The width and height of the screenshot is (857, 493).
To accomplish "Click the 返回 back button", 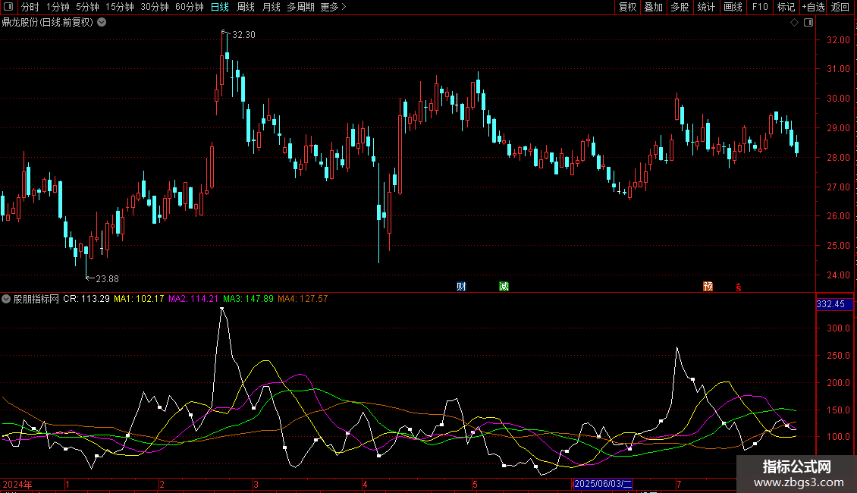I will (x=840, y=7).
